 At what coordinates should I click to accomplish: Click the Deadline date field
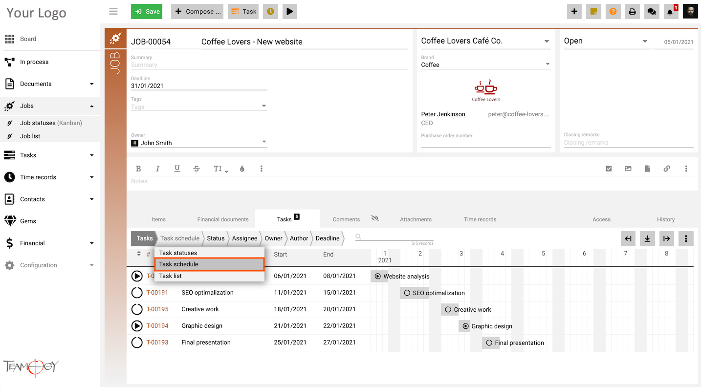[x=199, y=86]
